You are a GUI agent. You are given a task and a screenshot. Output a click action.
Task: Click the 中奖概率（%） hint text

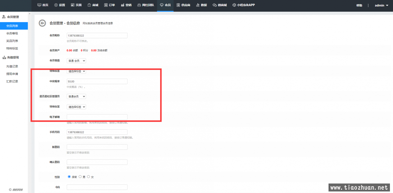[x=76, y=87]
